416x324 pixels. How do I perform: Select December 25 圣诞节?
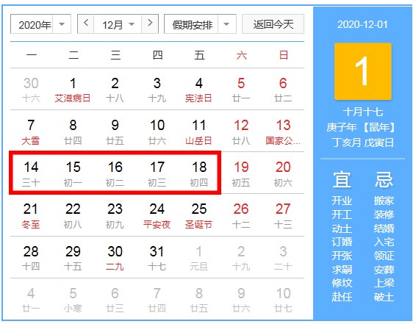coord(199,215)
